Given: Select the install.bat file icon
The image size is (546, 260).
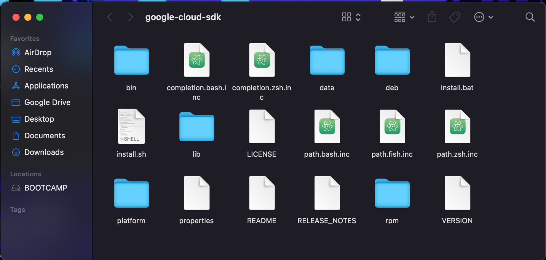Looking at the screenshot, I should [x=457, y=60].
